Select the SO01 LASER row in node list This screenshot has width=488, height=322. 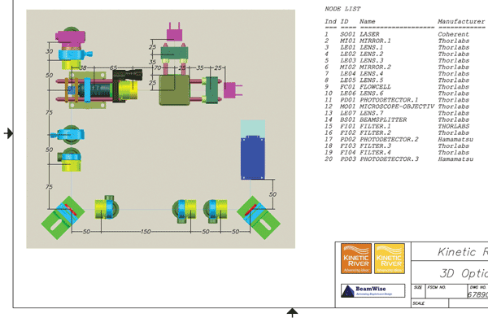coord(404,34)
